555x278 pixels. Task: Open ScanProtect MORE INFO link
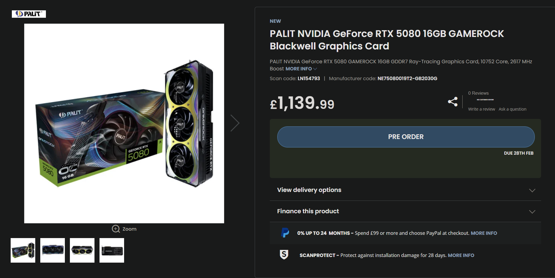pos(461,255)
